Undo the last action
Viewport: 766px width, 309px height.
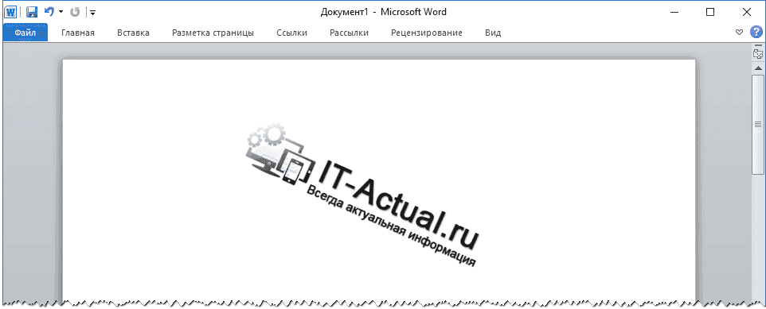pyautogui.click(x=49, y=12)
